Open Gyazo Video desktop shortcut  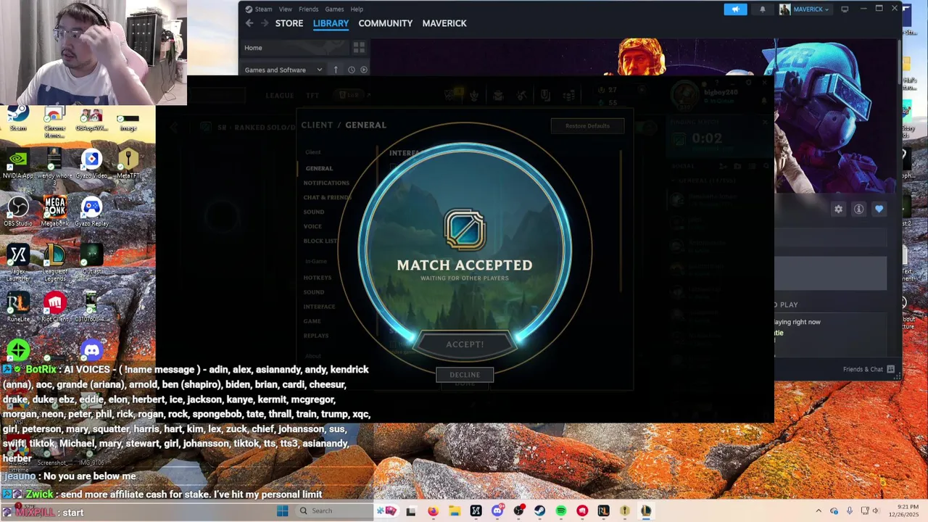point(91,163)
